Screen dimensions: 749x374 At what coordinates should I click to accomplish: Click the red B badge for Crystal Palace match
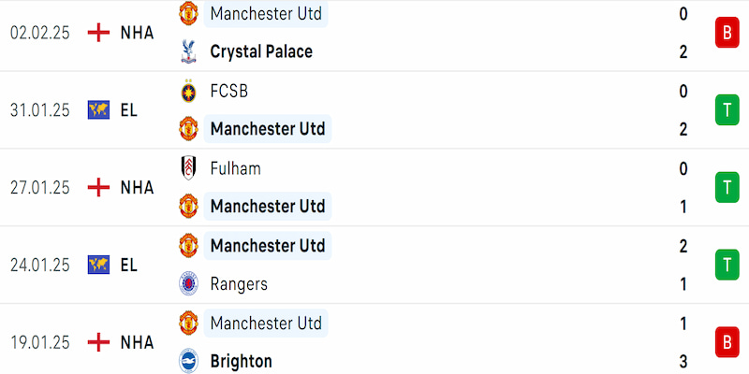tap(725, 34)
